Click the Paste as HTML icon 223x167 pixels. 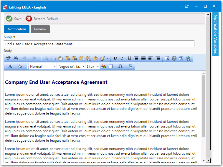click(89, 58)
